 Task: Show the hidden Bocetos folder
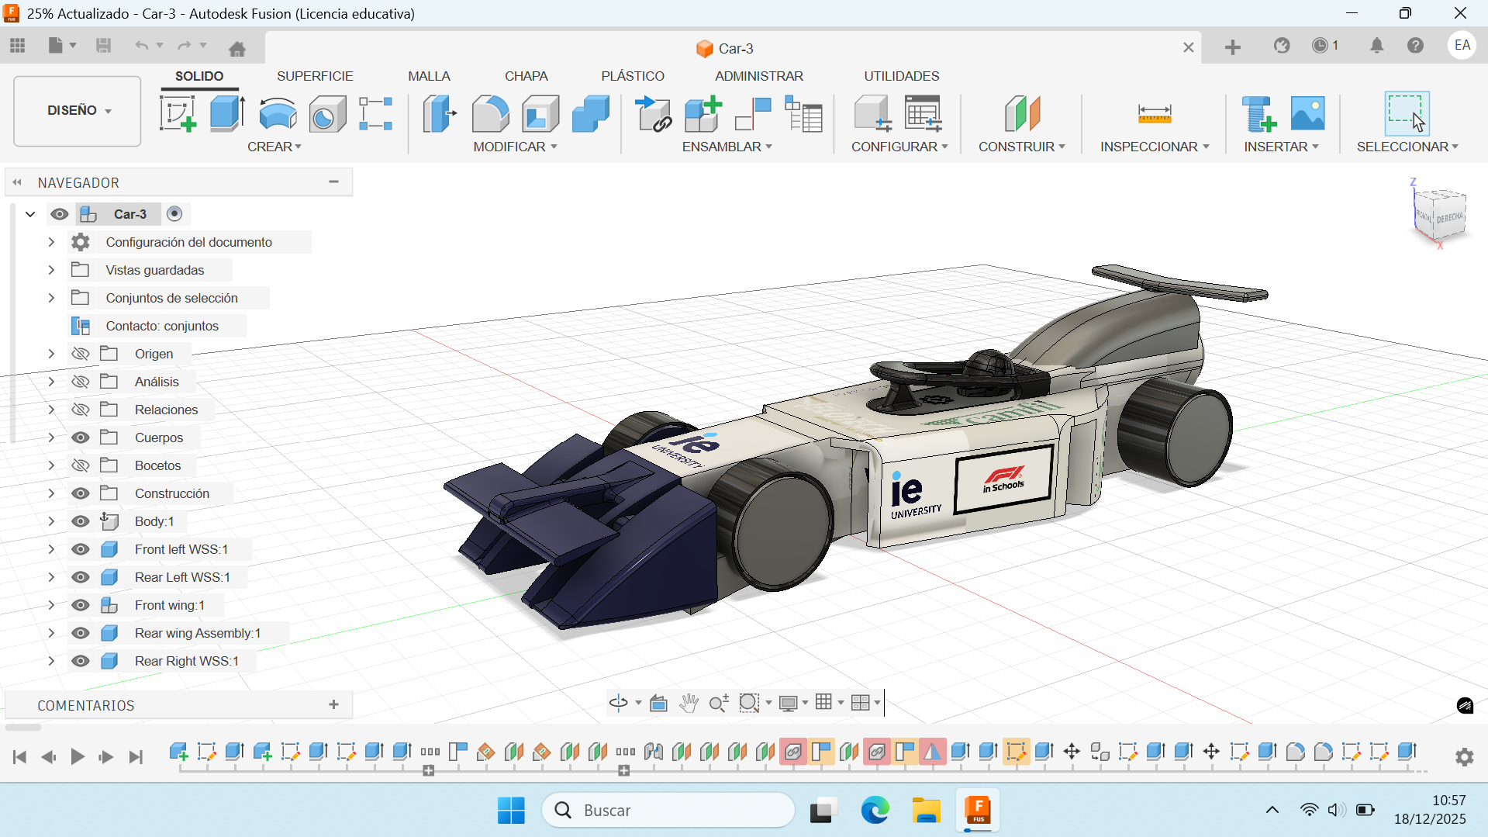click(81, 465)
